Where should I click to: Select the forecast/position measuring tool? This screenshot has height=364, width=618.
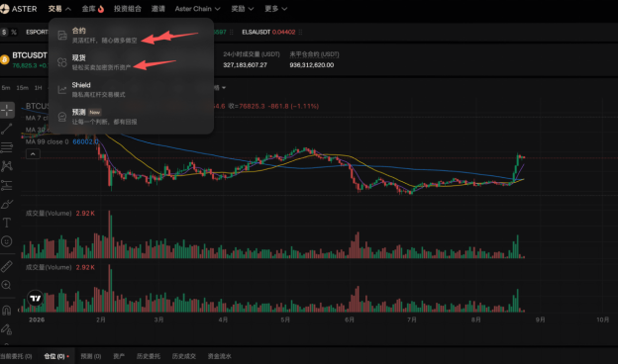7,185
